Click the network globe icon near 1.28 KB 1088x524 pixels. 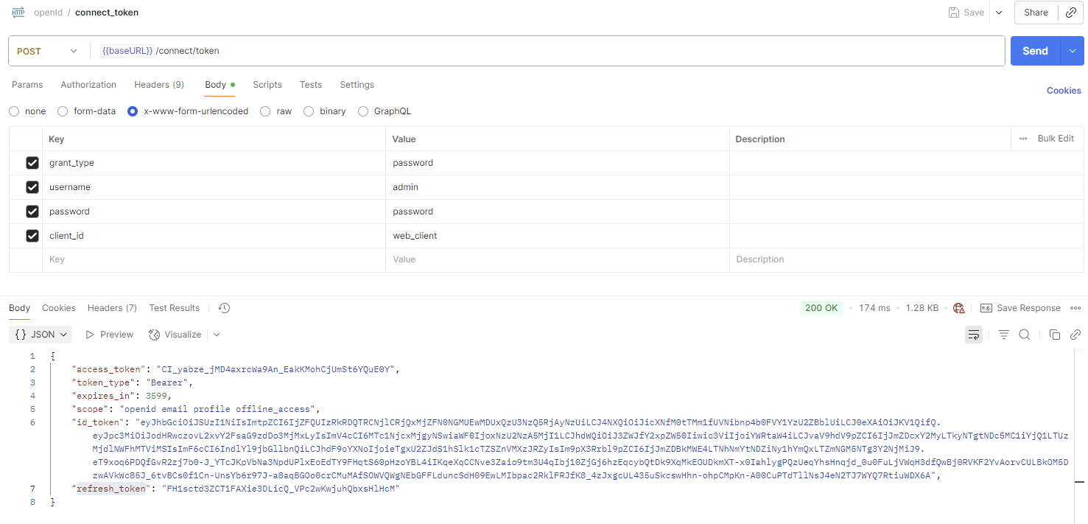coord(958,308)
